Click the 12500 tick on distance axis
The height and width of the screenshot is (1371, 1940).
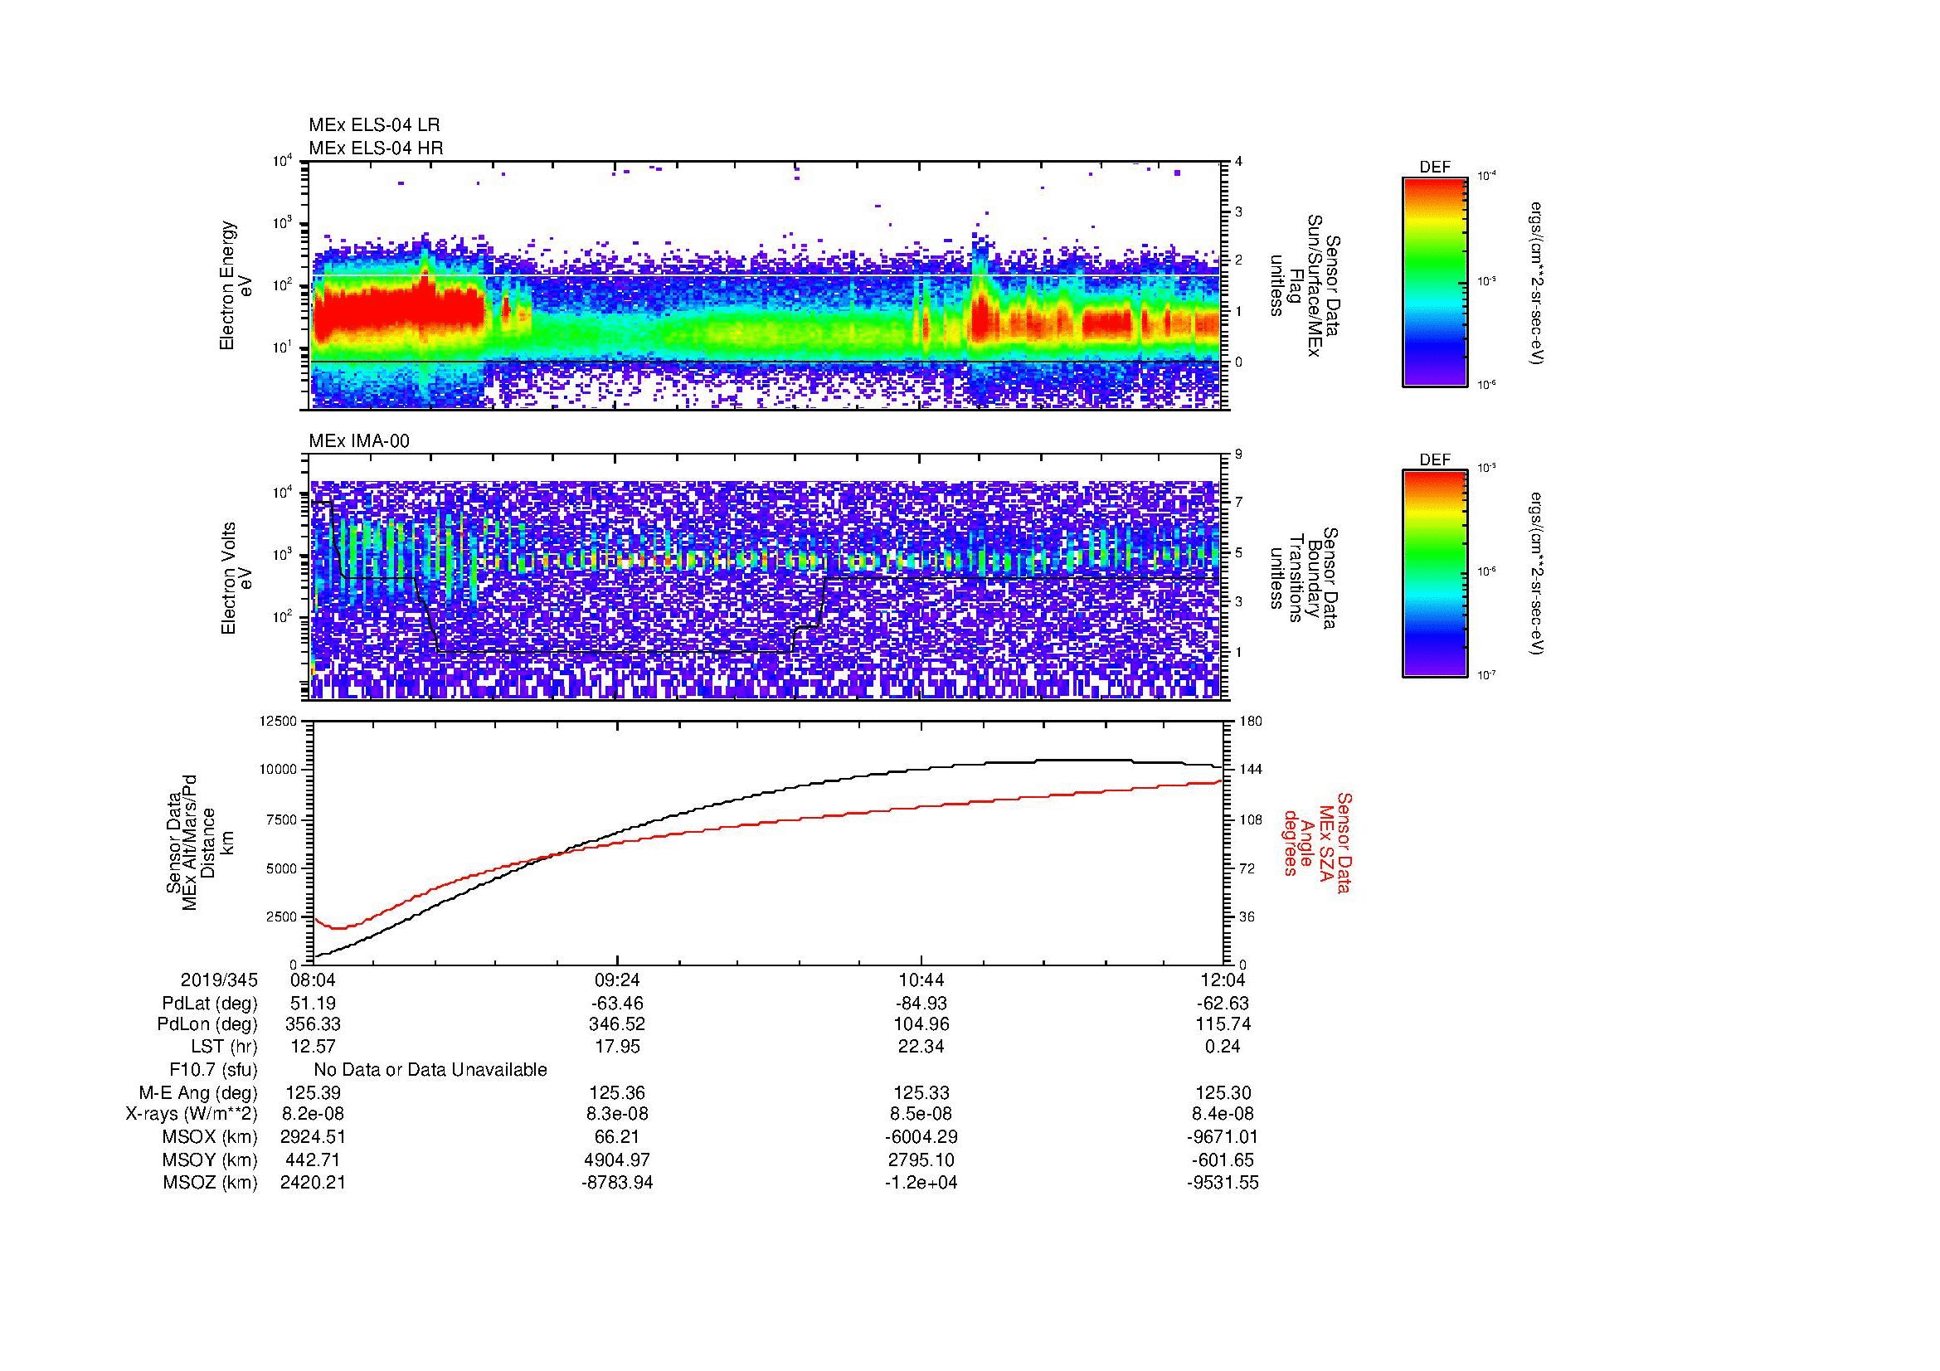click(x=280, y=722)
